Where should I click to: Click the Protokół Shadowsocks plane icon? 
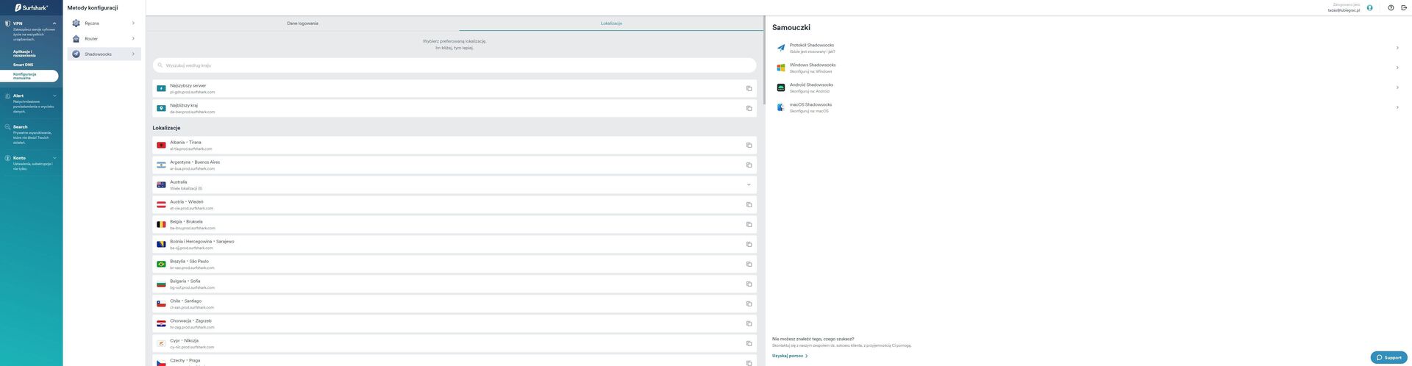pos(780,48)
